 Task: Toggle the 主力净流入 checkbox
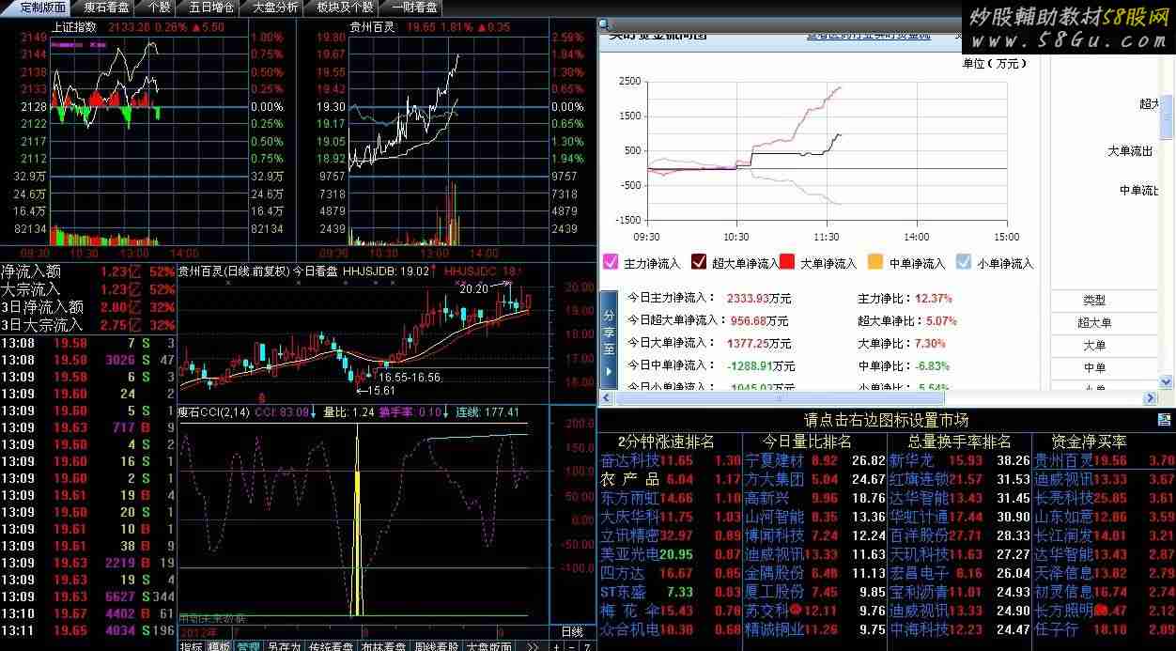[x=610, y=262]
